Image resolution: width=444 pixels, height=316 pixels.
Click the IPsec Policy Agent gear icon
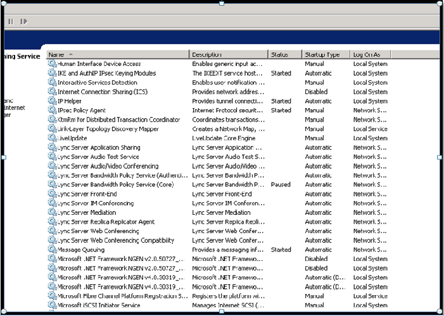pos(52,110)
